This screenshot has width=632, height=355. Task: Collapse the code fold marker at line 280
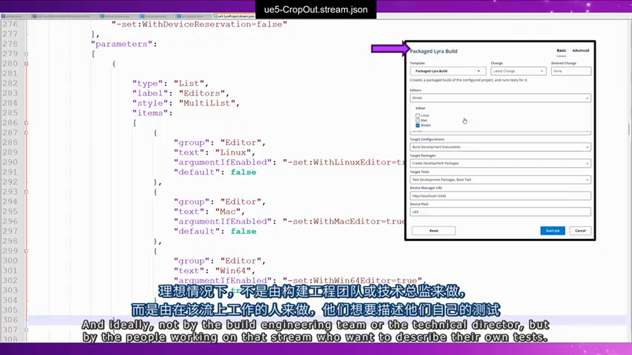point(26,63)
